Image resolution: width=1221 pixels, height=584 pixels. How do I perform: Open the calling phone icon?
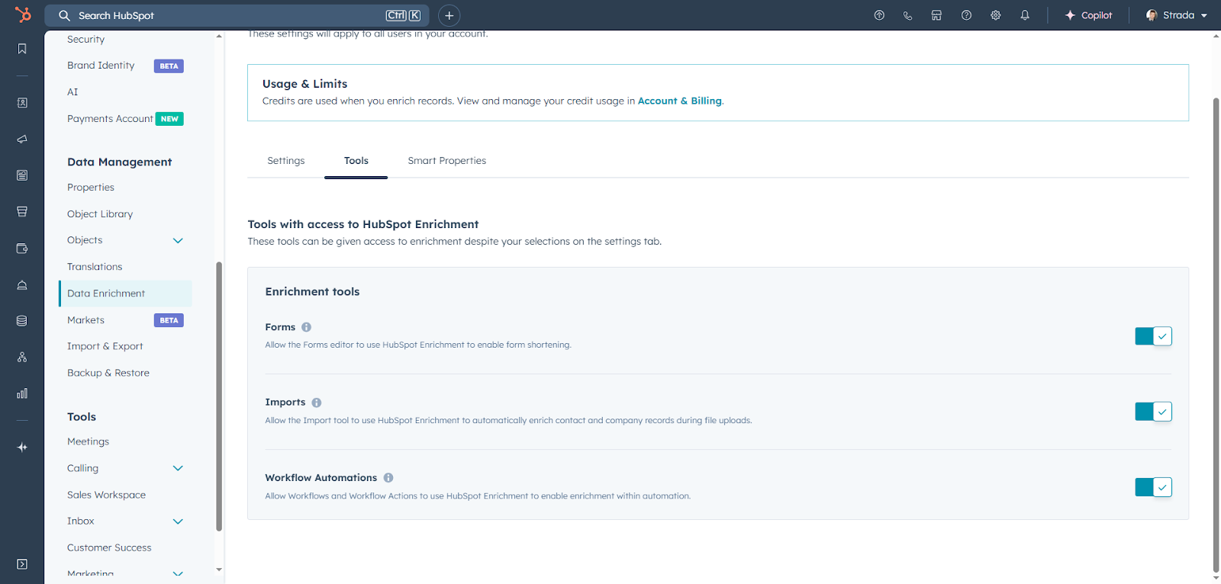pyautogui.click(x=907, y=15)
